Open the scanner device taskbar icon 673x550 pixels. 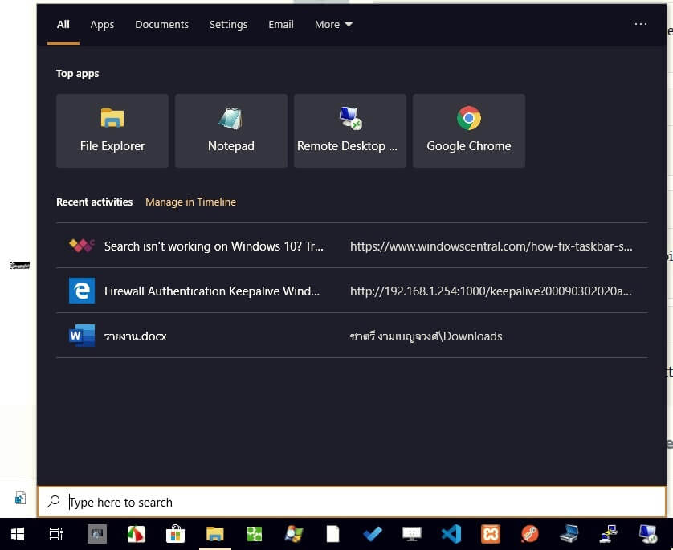click(x=569, y=534)
